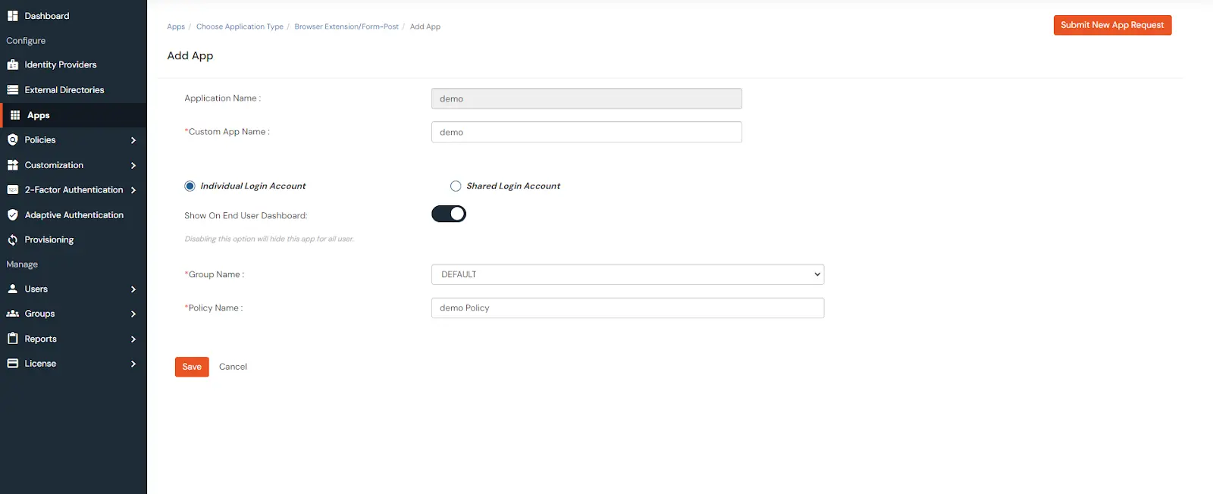
Task: Select Shared Login Account radio button
Action: point(456,186)
